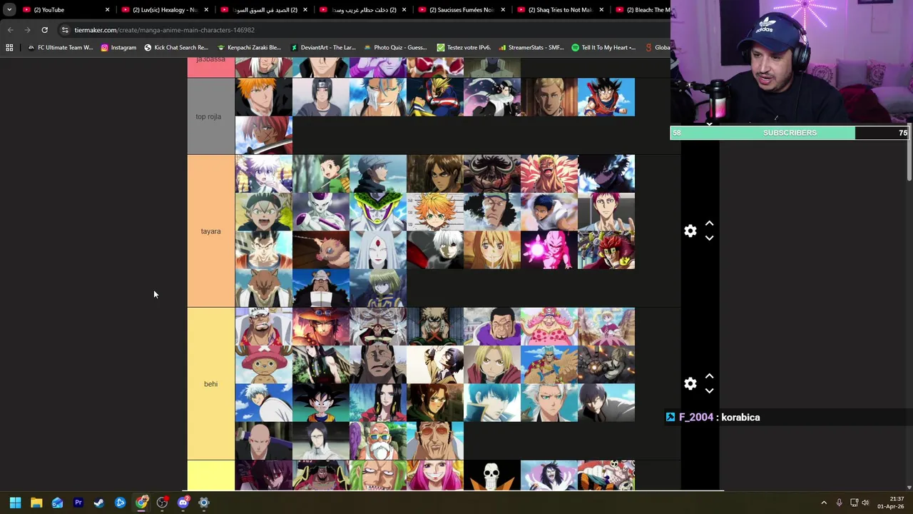Select the All Might thumbnail in top rojla

[435, 97]
